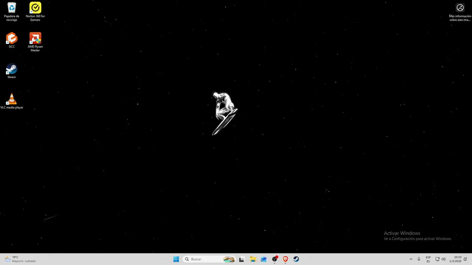Select the GCC desktop shortcut

[x=12, y=40]
